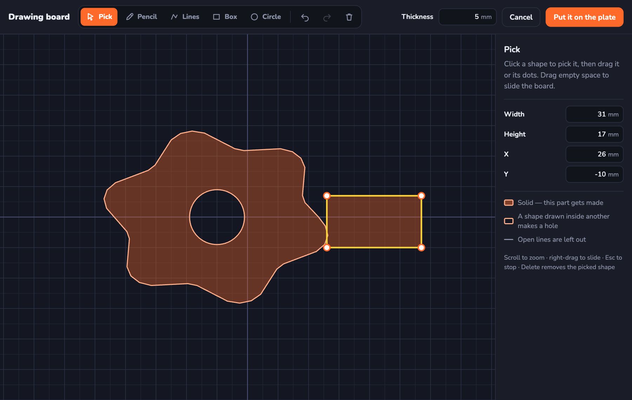The height and width of the screenshot is (400, 632).
Task: Select the Circle tool
Action: click(266, 17)
